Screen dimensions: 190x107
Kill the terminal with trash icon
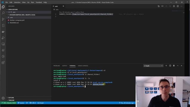click(174, 66)
